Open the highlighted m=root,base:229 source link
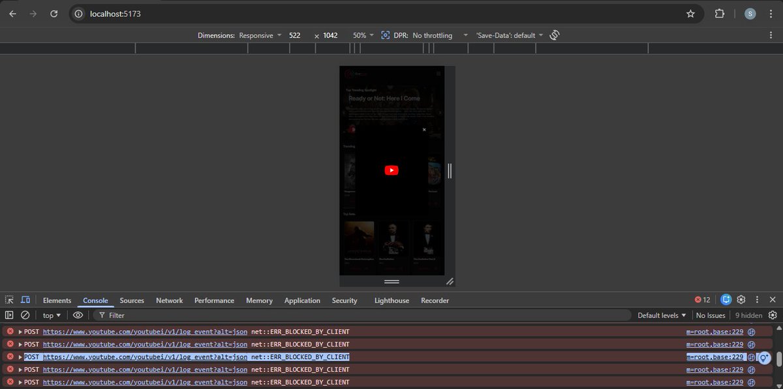This screenshot has width=783, height=389. pos(714,357)
